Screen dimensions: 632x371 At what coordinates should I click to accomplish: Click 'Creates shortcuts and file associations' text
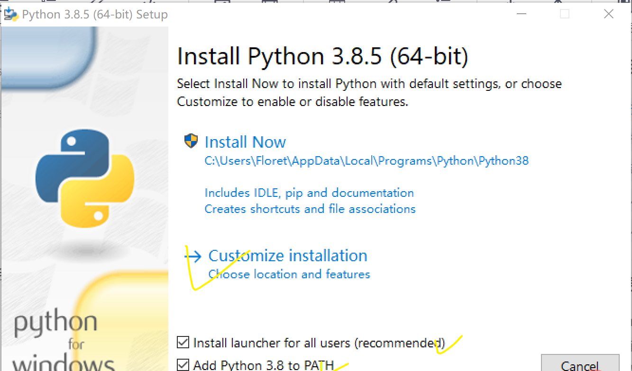click(310, 209)
